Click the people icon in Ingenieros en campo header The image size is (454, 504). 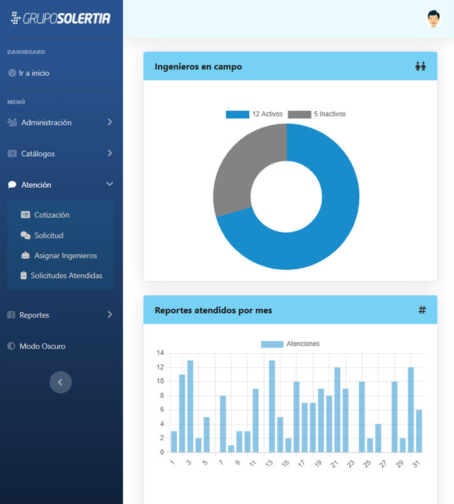[420, 66]
